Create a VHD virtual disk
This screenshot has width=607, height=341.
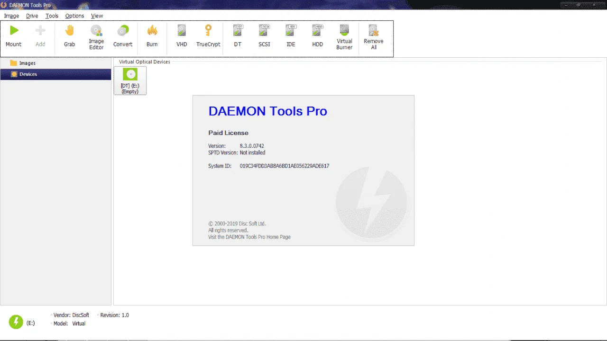click(182, 37)
